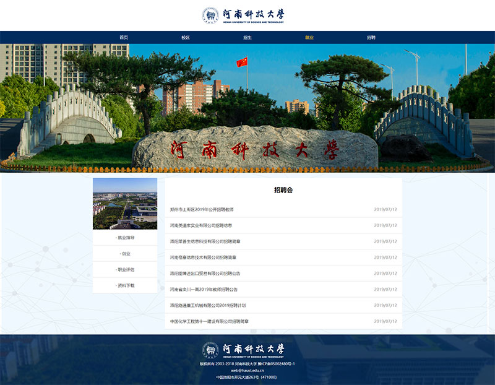495x385 pixels.
Task: Open 洛阳莘普生信息科技有限公司招聘简章 article
Action: (x=205, y=241)
